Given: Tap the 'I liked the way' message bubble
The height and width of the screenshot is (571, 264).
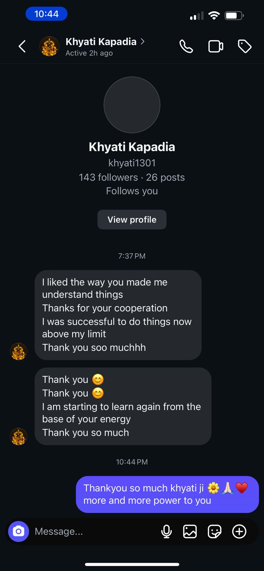Looking at the screenshot, I should click(118, 315).
